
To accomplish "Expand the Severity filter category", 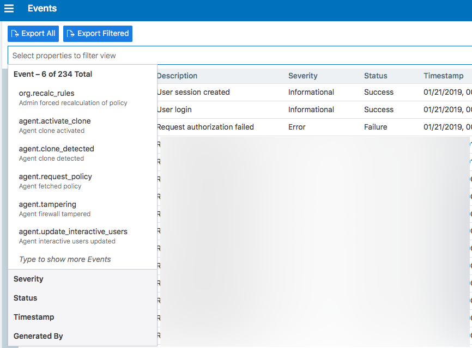I will coord(28,279).
